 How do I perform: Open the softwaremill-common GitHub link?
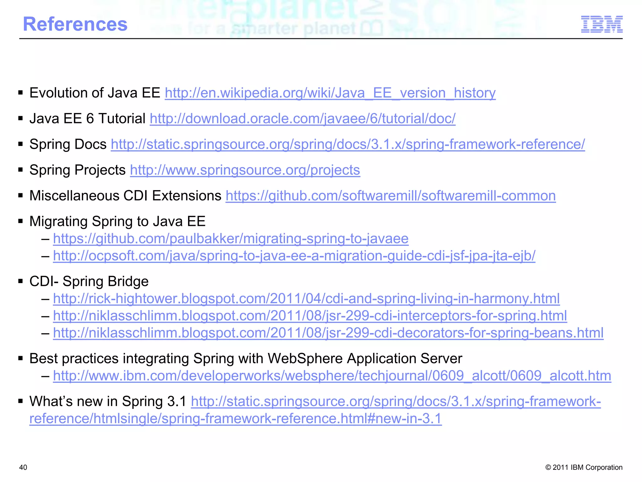point(390,196)
